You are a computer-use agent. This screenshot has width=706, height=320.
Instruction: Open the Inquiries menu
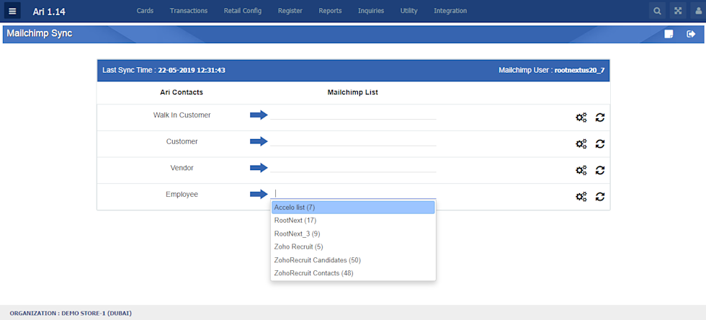click(x=371, y=11)
